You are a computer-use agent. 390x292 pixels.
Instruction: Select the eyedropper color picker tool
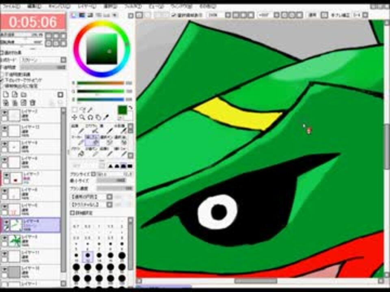[106, 117]
